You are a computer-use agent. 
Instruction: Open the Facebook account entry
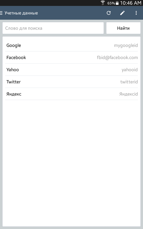coord(71,58)
